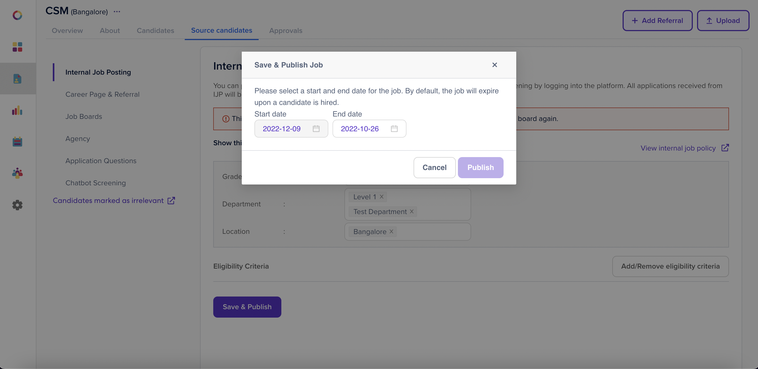Close the Save & Publish Job dialog
The height and width of the screenshot is (369, 758).
pos(494,65)
